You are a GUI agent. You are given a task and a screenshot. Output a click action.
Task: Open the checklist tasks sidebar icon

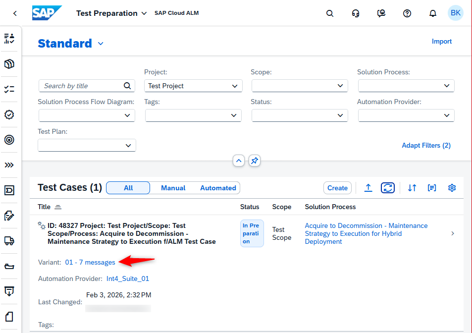9,89
